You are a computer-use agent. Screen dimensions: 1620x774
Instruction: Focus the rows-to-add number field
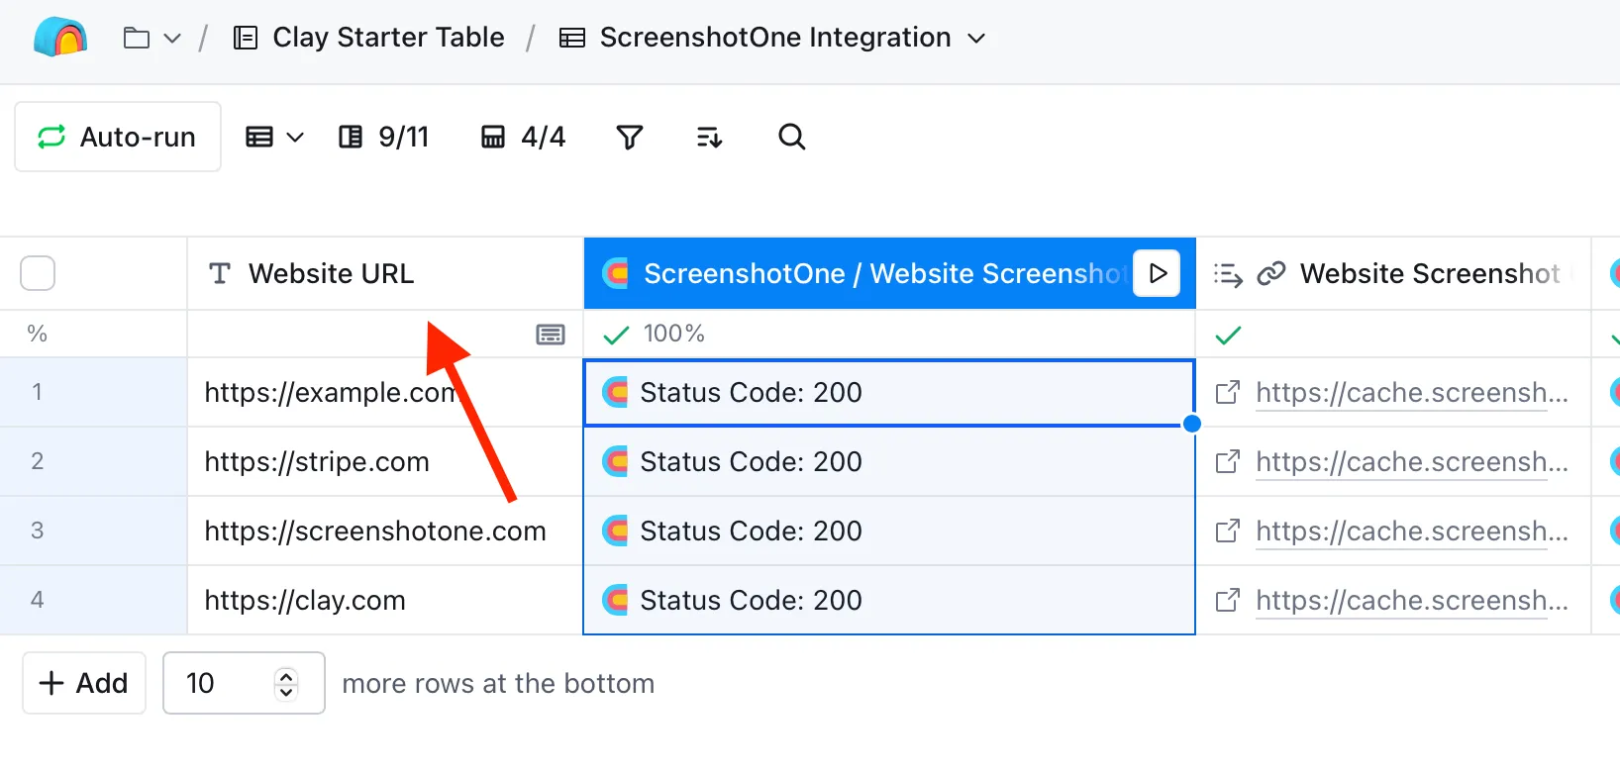[244, 683]
